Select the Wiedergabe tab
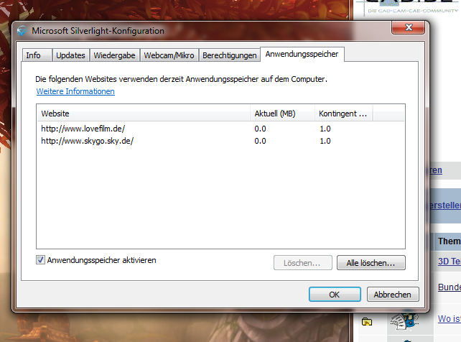The width and height of the screenshot is (461, 342). [114, 55]
